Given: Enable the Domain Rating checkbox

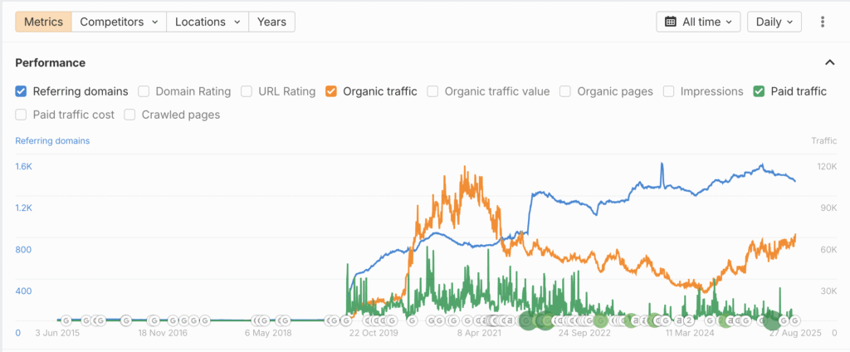Looking at the screenshot, I should point(144,91).
